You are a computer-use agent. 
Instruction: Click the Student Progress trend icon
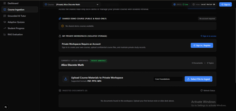click(x=5, y=28)
